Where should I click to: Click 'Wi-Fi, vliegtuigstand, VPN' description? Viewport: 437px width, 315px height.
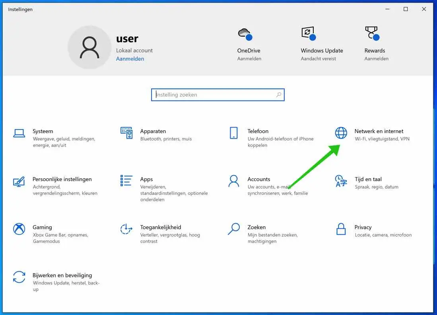[382, 139]
